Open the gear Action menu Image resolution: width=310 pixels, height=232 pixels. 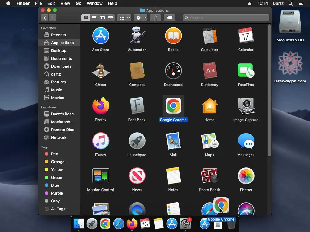(x=140, y=18)
